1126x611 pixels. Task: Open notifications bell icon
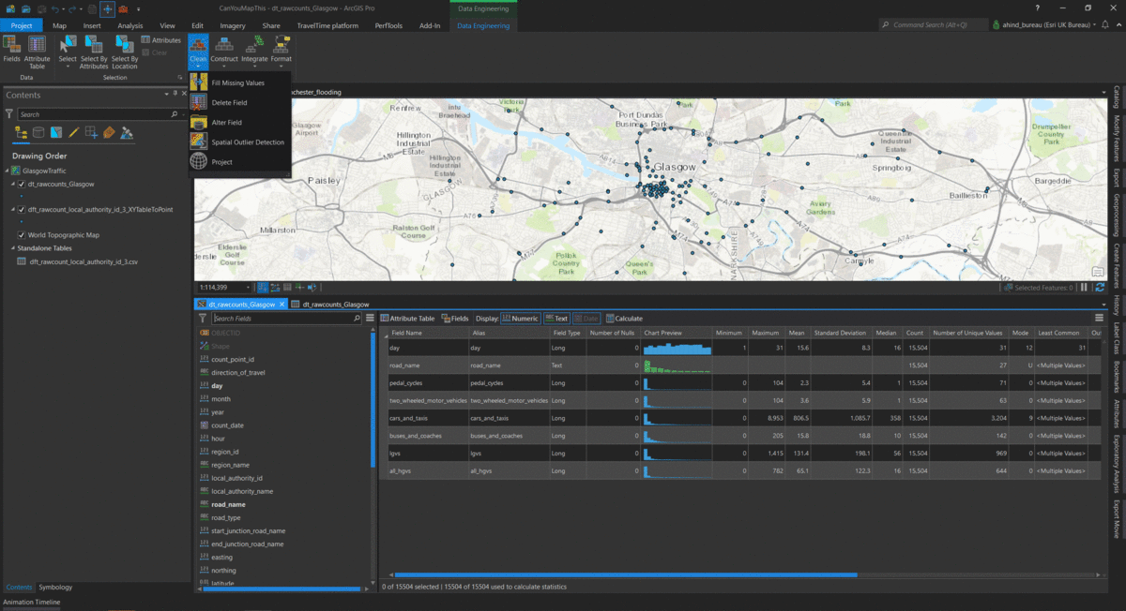pyautogui.click(x=1105, y=25)
